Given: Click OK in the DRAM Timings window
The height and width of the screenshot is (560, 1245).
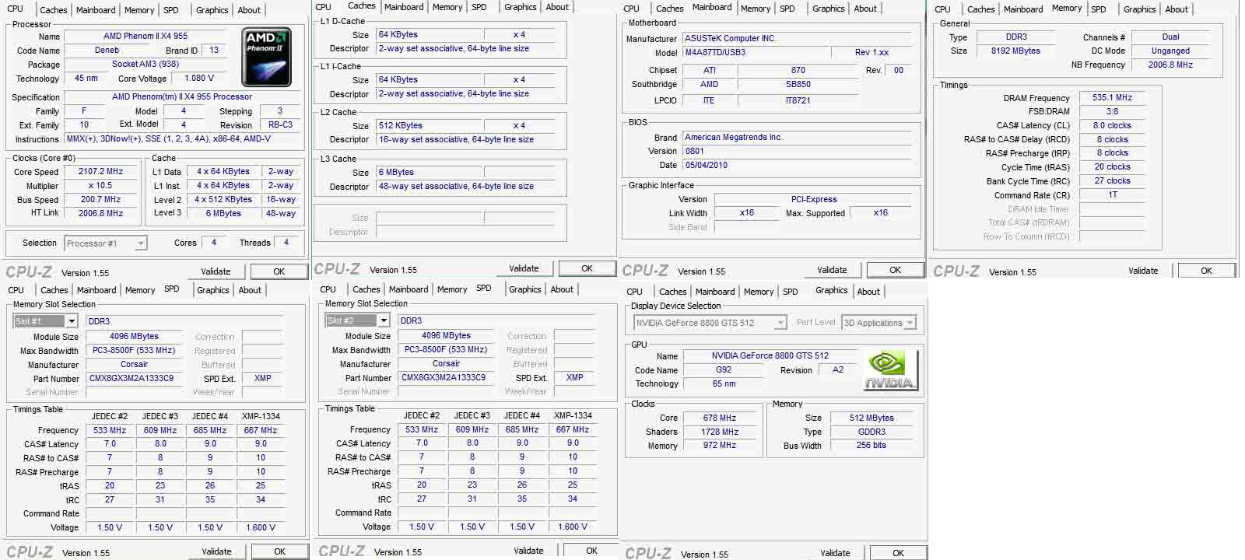Looking at the screenshot, I should [x=1206, y=271].
